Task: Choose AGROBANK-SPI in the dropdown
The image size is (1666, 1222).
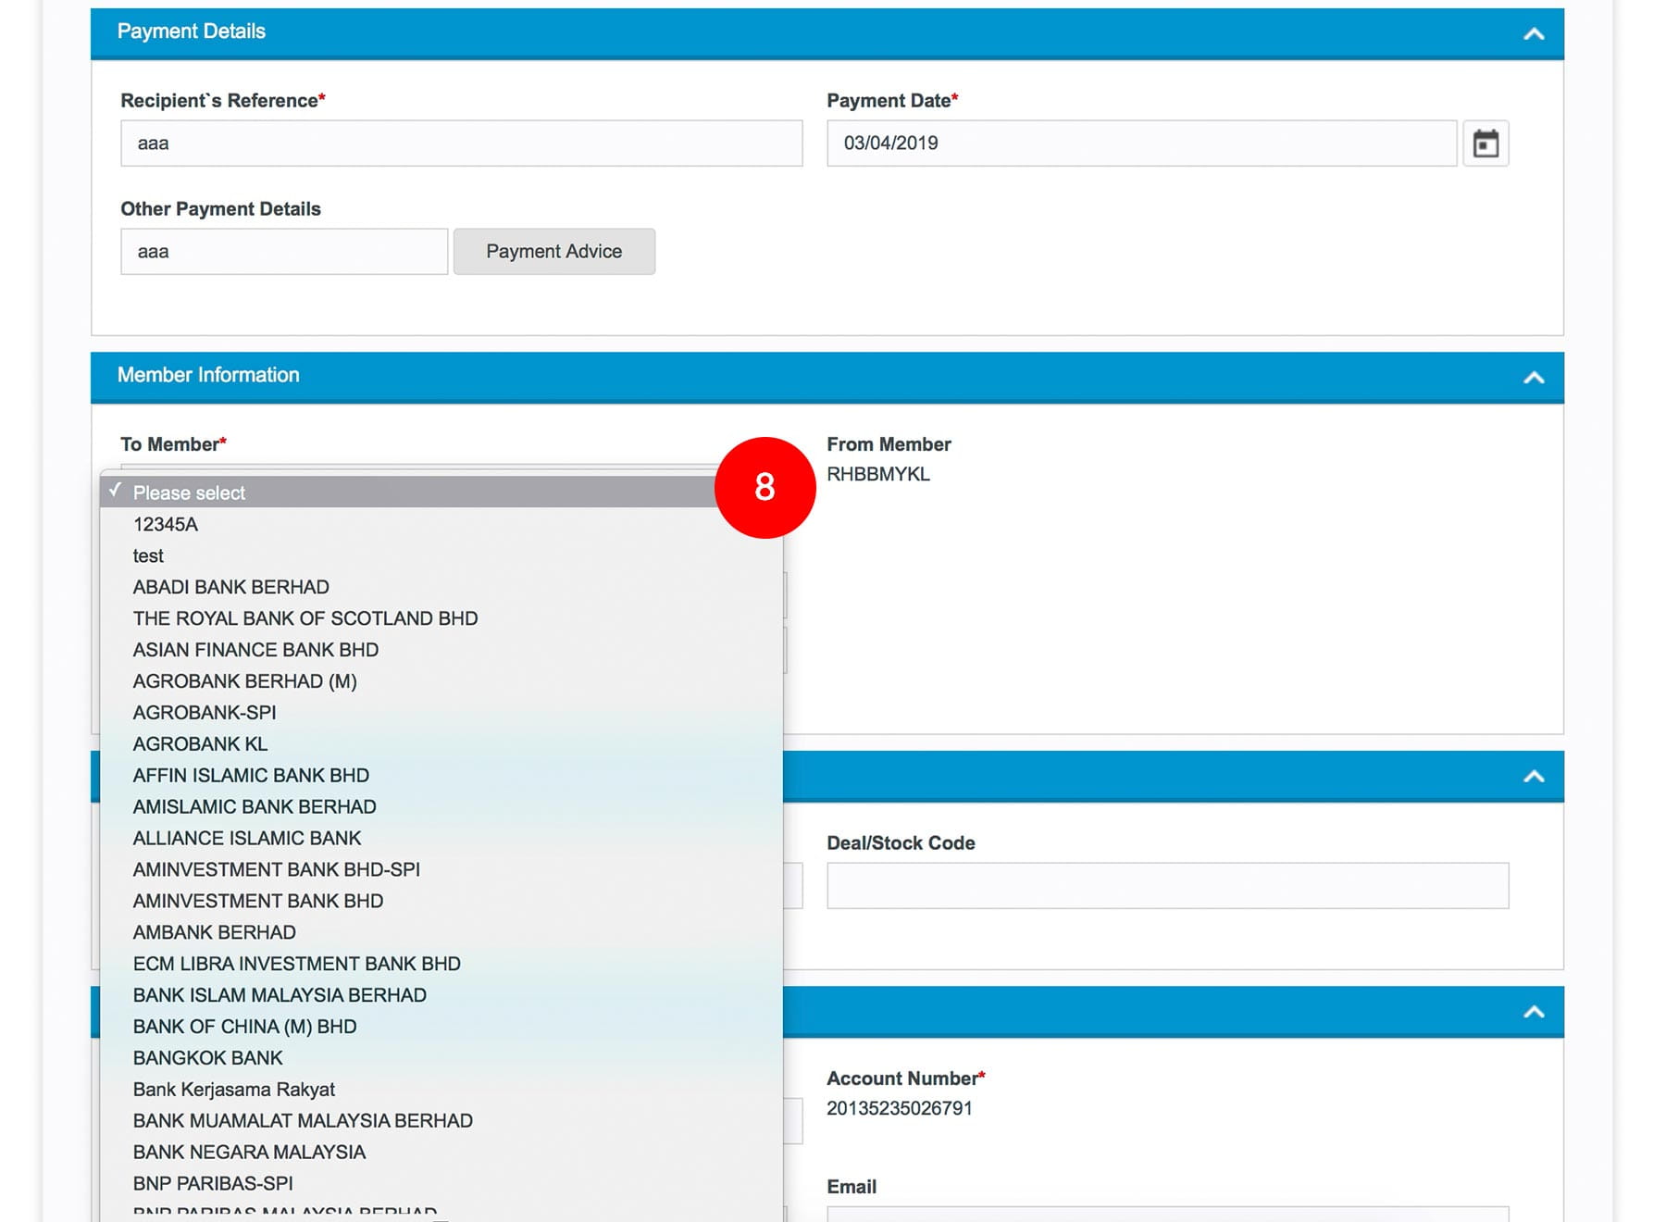Action: (x=205, y=713)
